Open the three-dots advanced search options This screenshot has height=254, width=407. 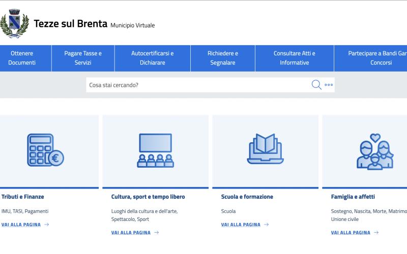(329, 85)
